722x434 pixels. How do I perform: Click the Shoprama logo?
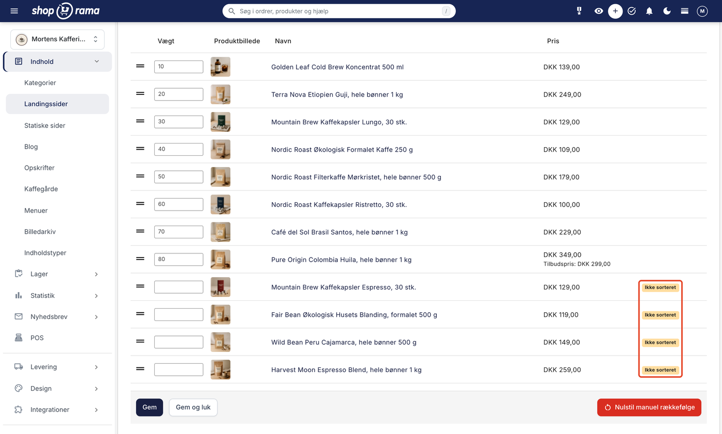65,11
